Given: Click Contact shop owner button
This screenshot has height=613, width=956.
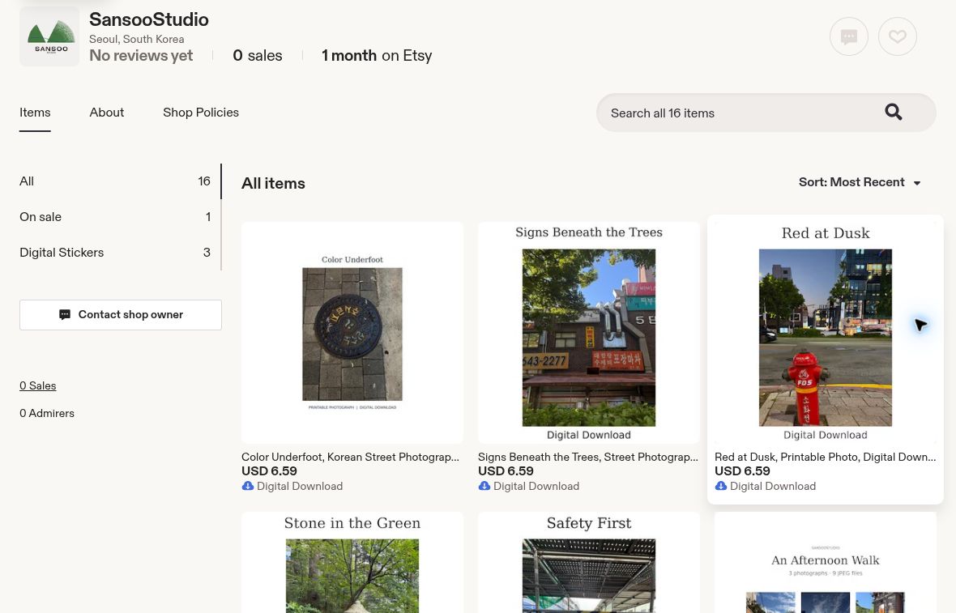Looking at the screenshot, I should [x=121, y=314].
